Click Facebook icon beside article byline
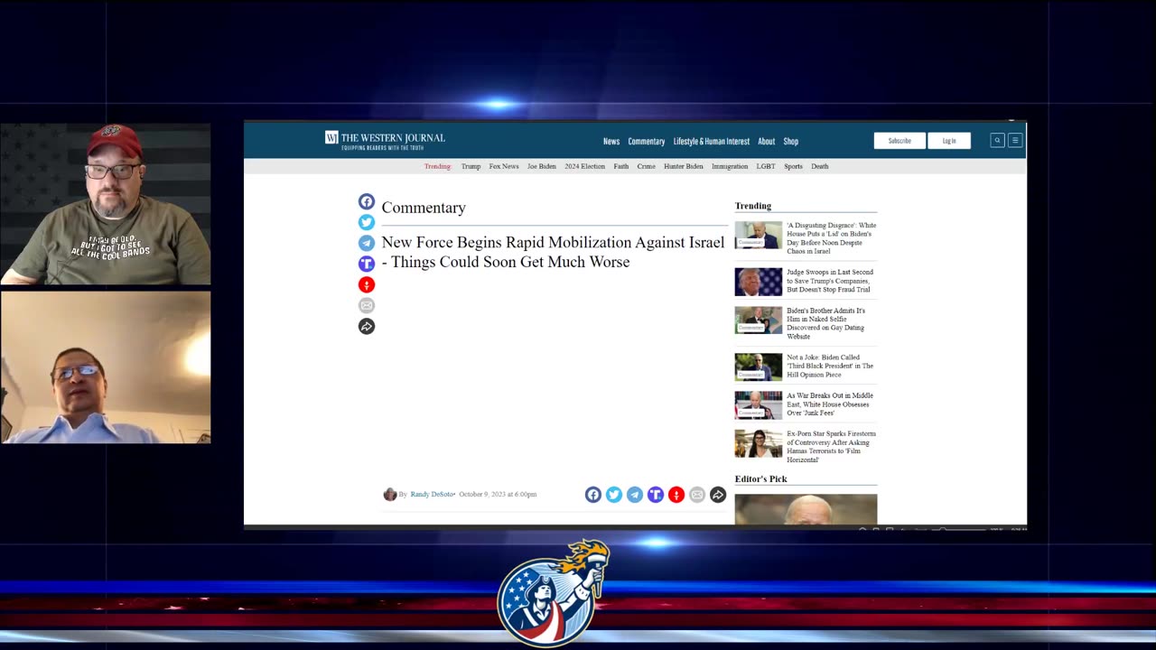 pos(592,494)
